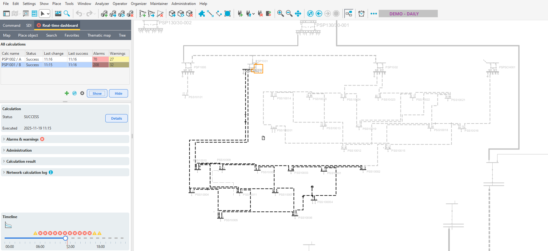Open the pointer tool dropdown arrow

(48, 14)
